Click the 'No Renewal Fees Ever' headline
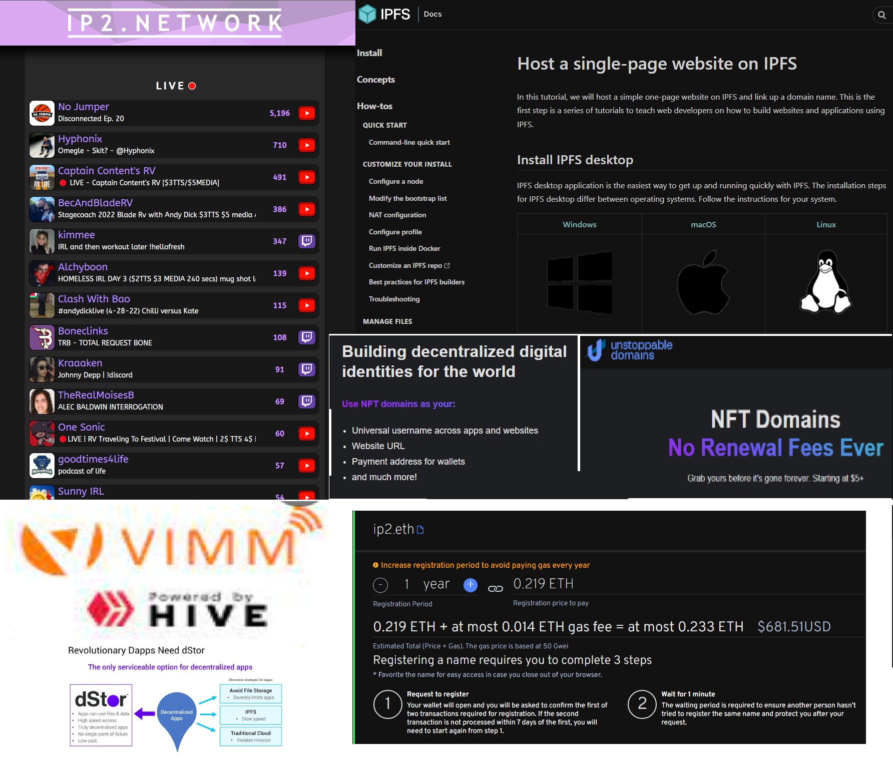 (776, 448)
